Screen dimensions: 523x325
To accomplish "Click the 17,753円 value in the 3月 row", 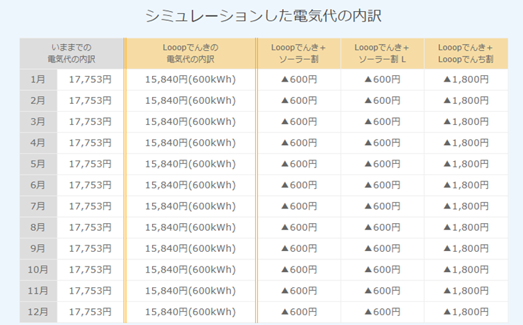I will (x=90, y=121).
